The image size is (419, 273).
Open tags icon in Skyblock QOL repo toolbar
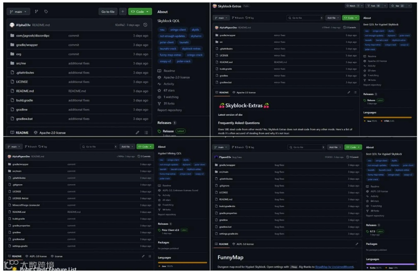pyautogui.click(x=46, y=12)
